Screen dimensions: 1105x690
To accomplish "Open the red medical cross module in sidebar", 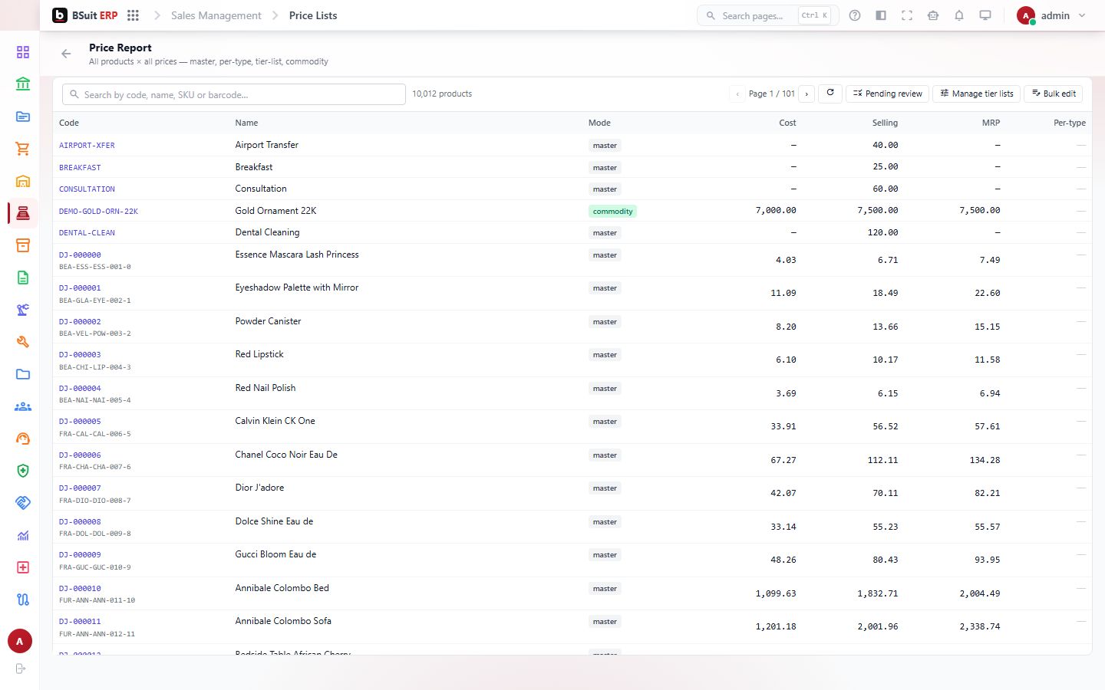I will click(x=23, y=567).
